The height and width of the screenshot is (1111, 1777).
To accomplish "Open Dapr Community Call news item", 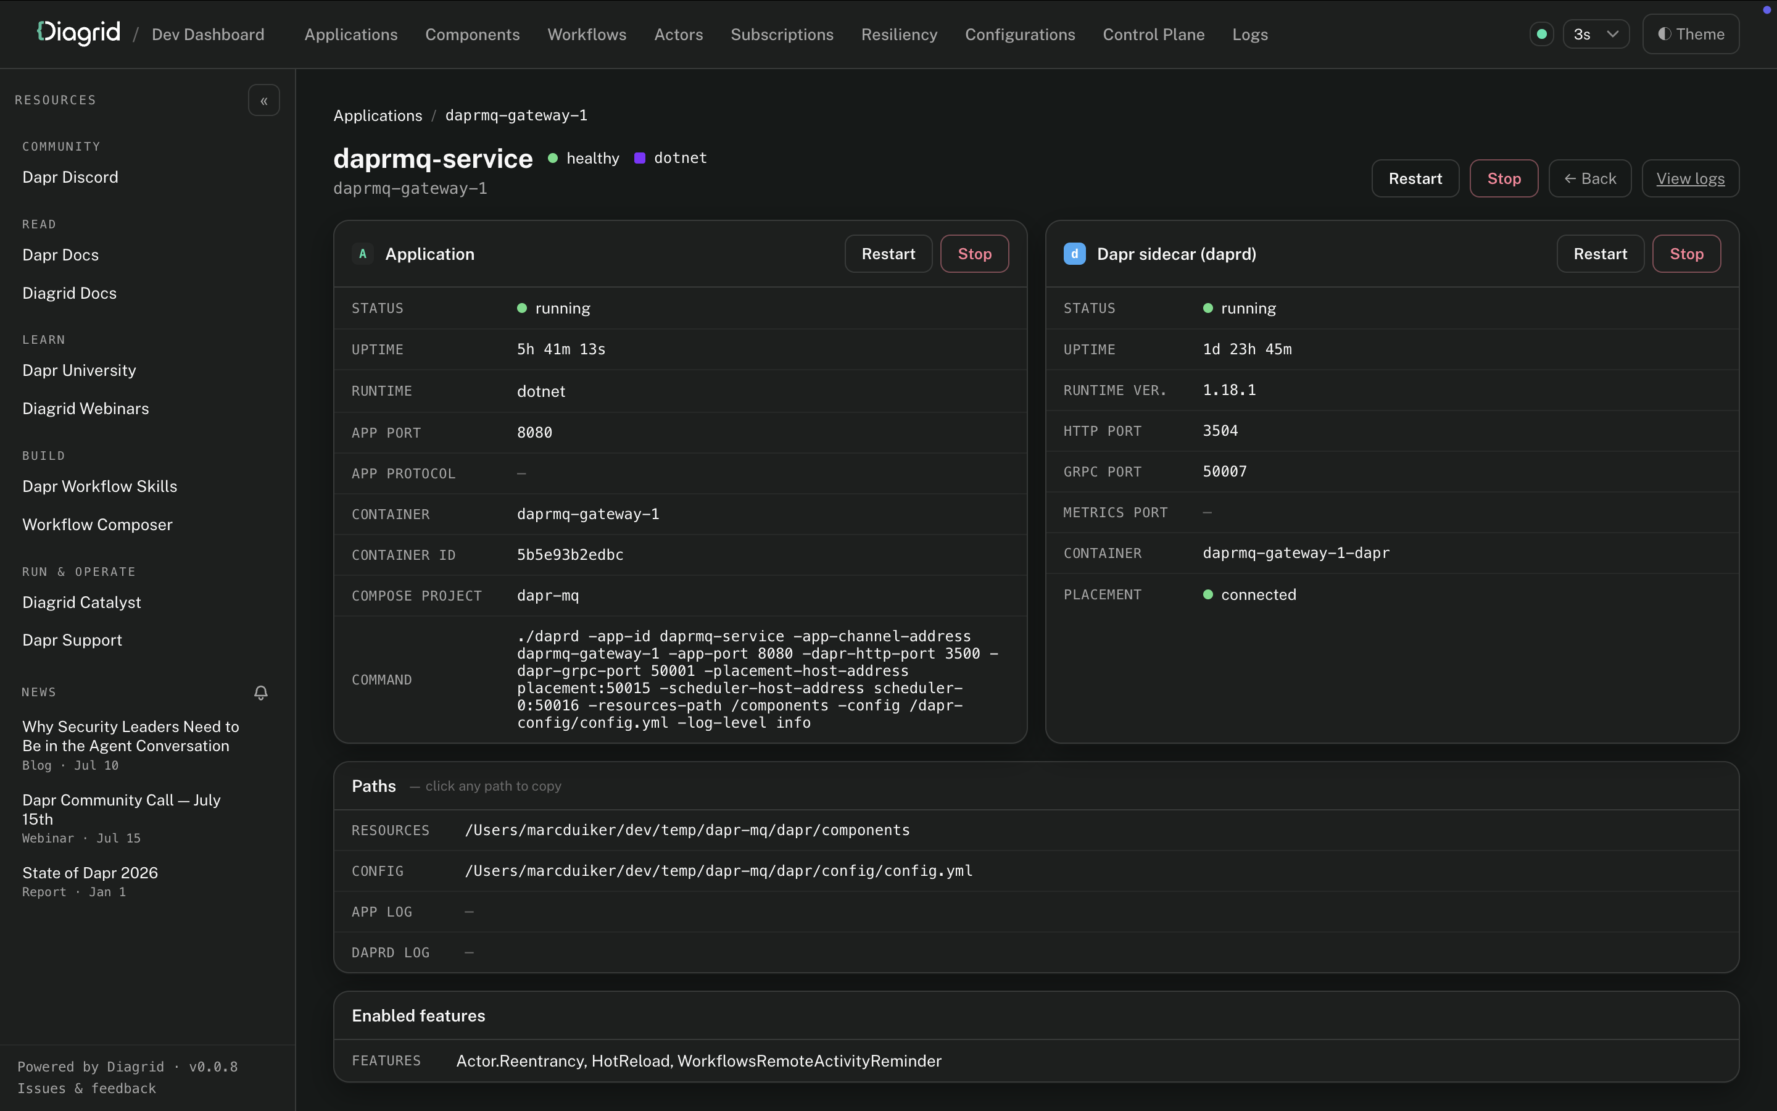I will click(121, 818).
